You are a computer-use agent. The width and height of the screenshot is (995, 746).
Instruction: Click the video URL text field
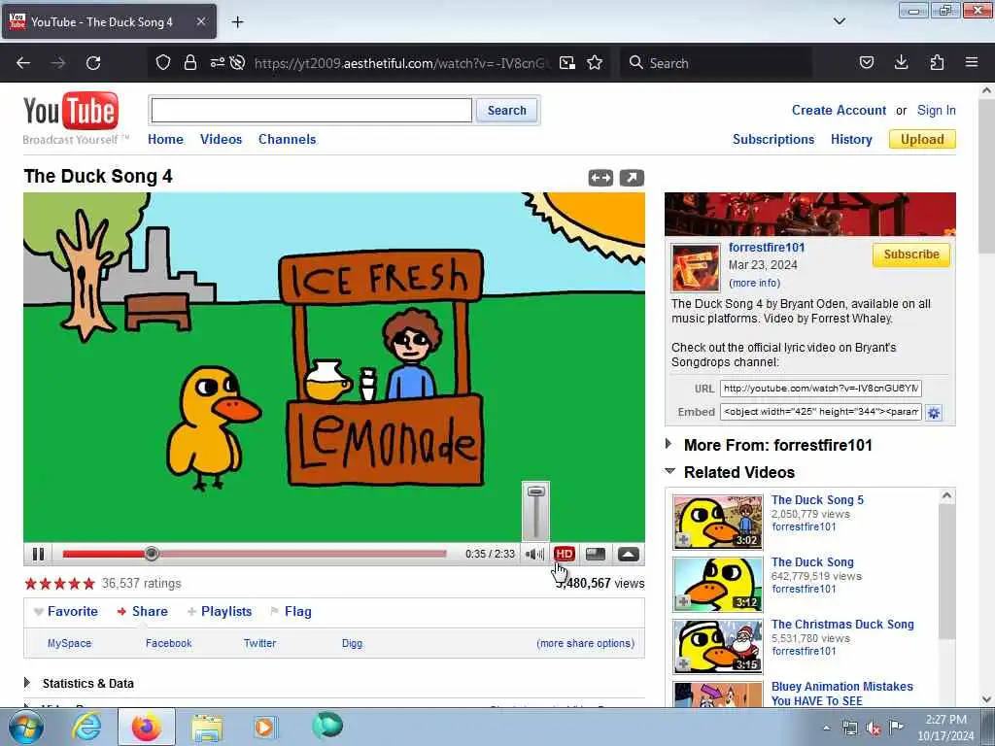click(820, 389)
